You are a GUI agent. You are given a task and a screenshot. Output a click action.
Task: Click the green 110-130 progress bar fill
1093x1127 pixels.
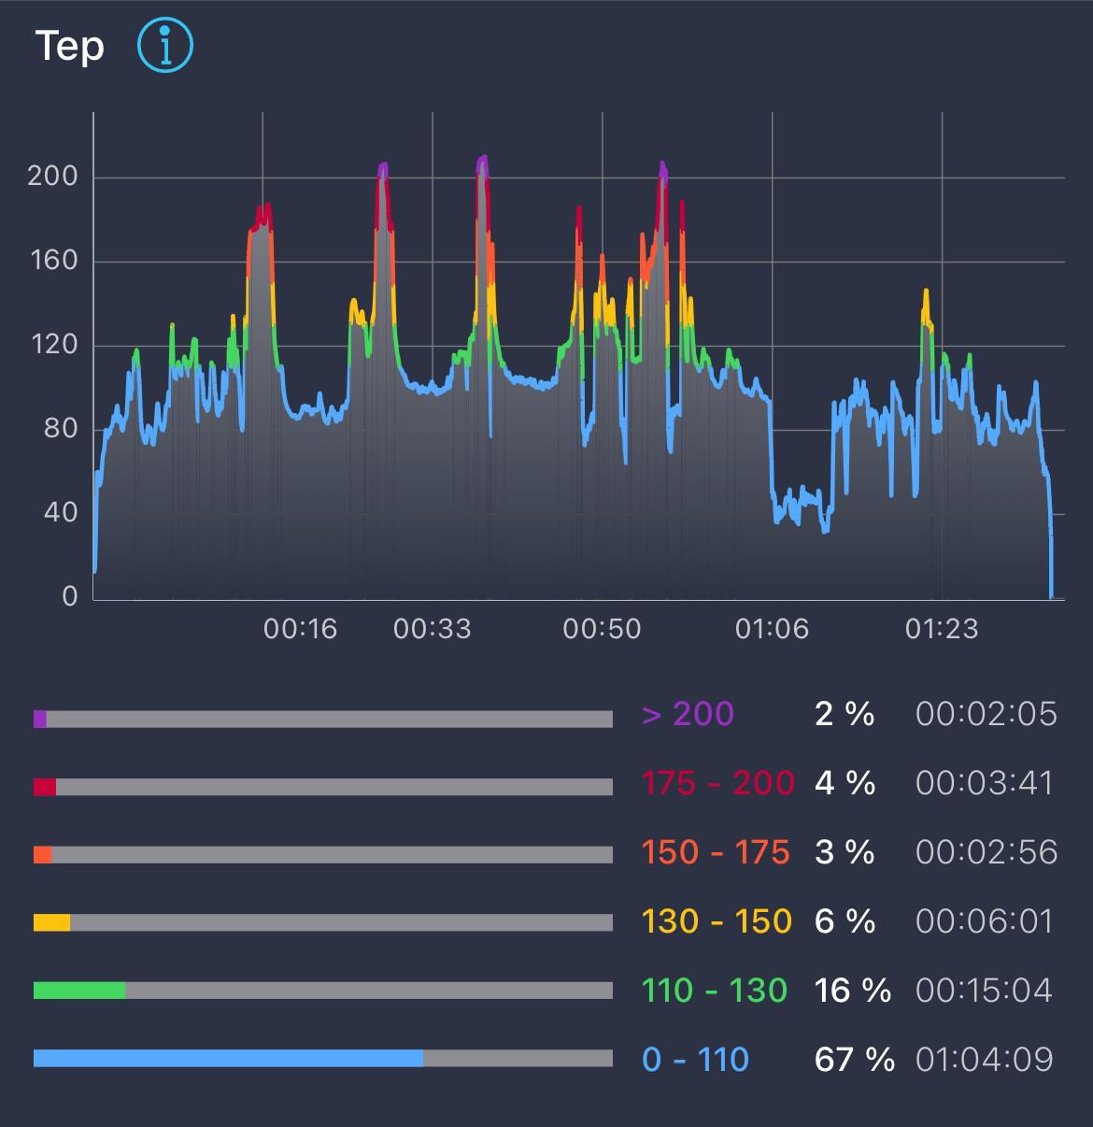tap(79, 991)
